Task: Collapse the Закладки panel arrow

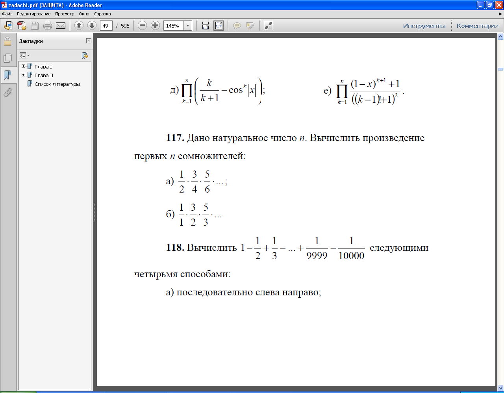Action: click(x=89, y=41)
